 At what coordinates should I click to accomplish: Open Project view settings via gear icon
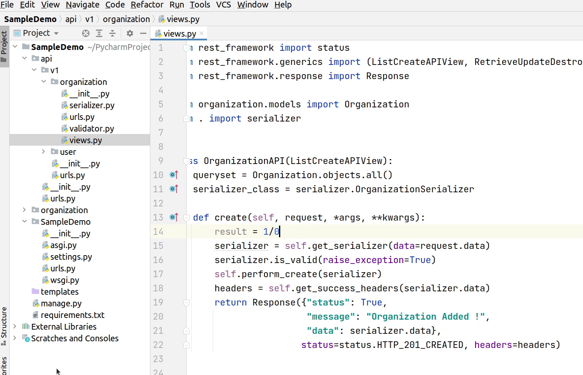129,33
